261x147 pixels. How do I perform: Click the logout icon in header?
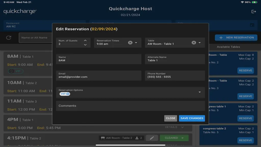254,11
